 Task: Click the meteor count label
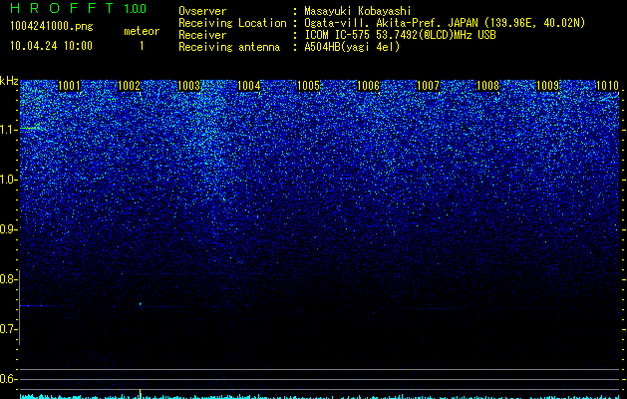tap(142, 31)
